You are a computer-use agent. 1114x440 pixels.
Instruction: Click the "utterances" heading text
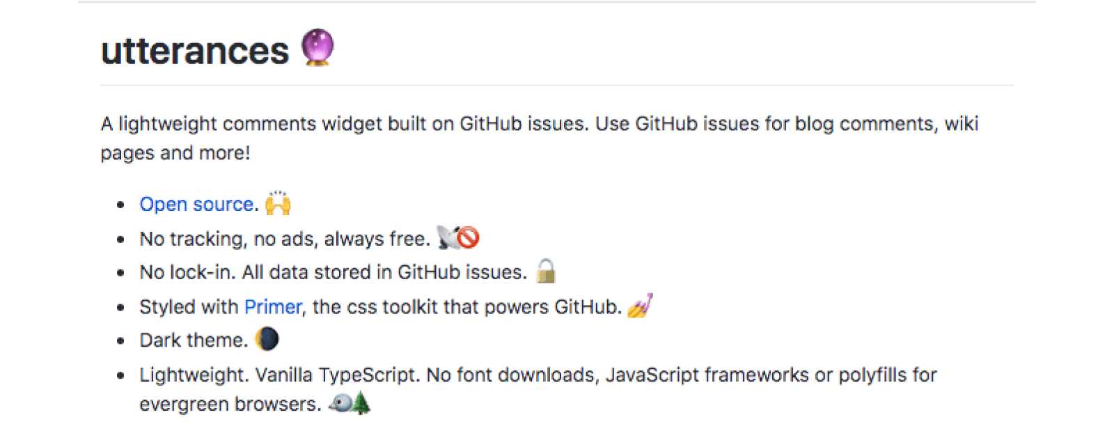click(195, 50)
